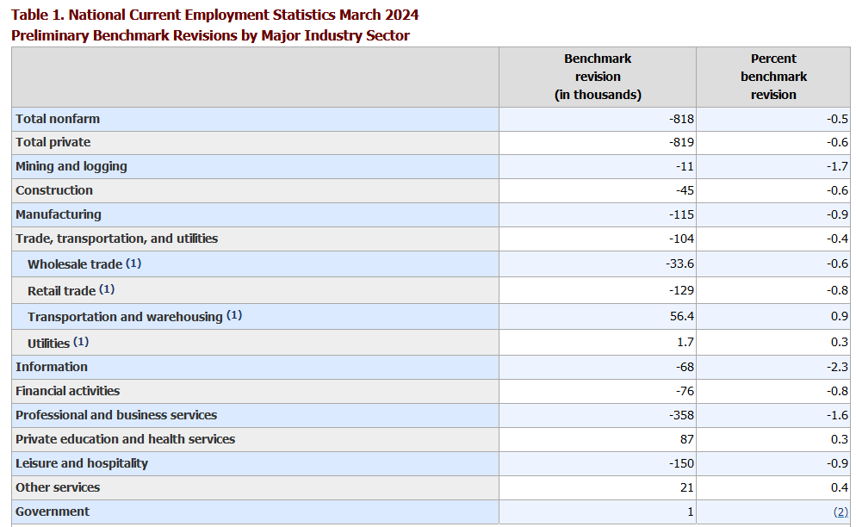Image resolution: width=856 pixels, height=527 pixels.
Task: Follow footnote (1) after Transportation and warehousing
Action: pyautogui.click(x=234, y=315)
